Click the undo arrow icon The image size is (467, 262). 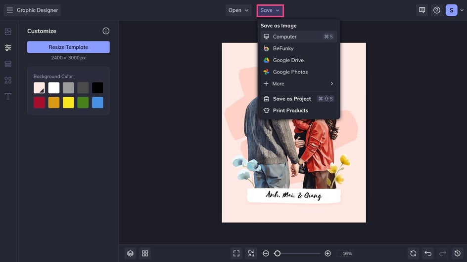[x=428, y=254]
